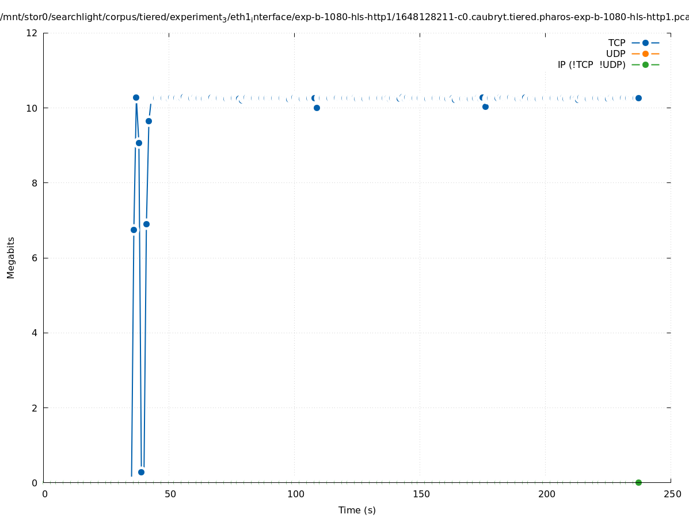Click the green IP legend marker
Image resolution: width=689 pixels, height=518 pixels.
[645, 64]
